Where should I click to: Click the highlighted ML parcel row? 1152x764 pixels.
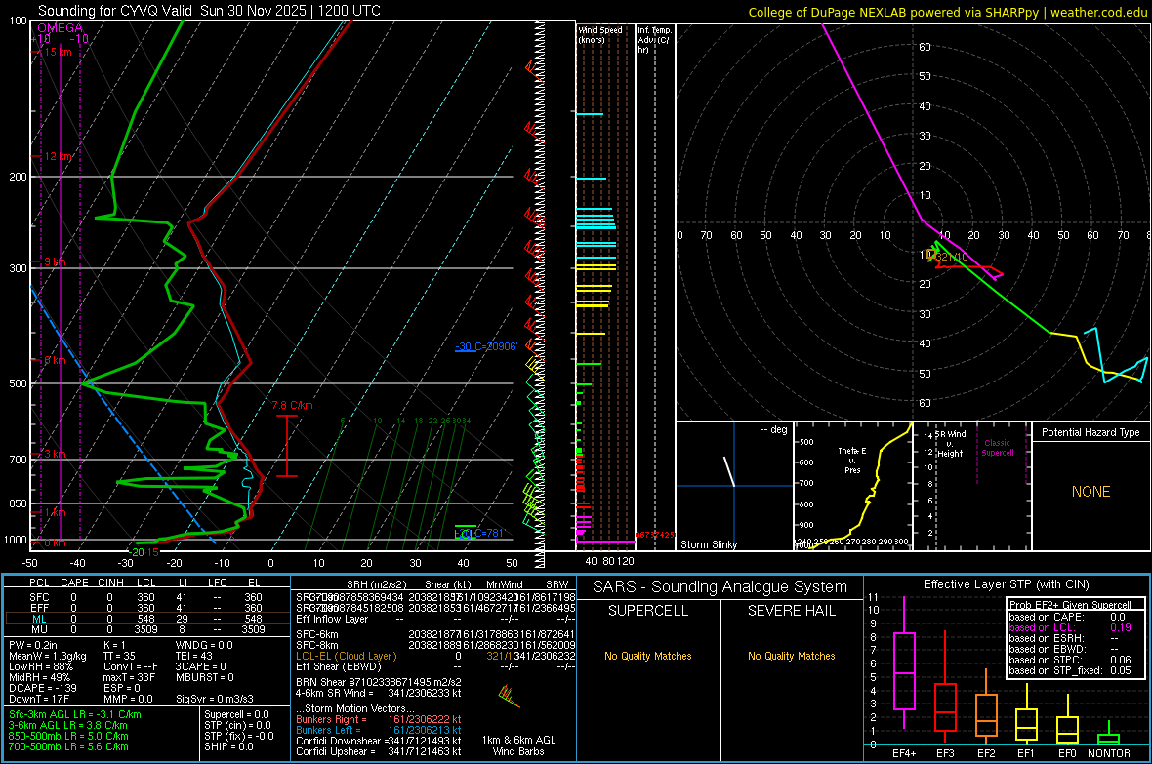tap(145, 619)
